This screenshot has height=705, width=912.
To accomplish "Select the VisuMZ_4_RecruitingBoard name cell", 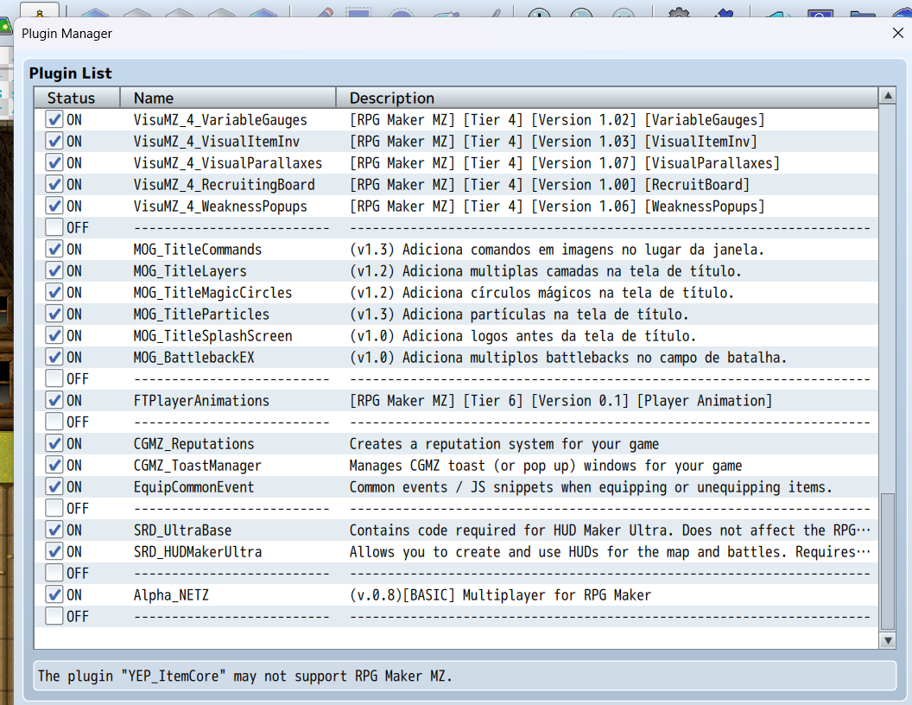I will (224, 184).
